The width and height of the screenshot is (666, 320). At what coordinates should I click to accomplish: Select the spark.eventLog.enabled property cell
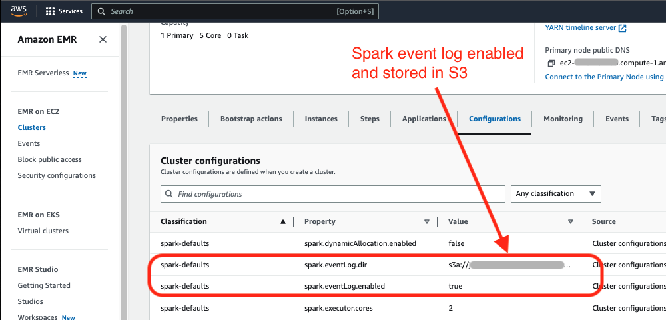344,287
